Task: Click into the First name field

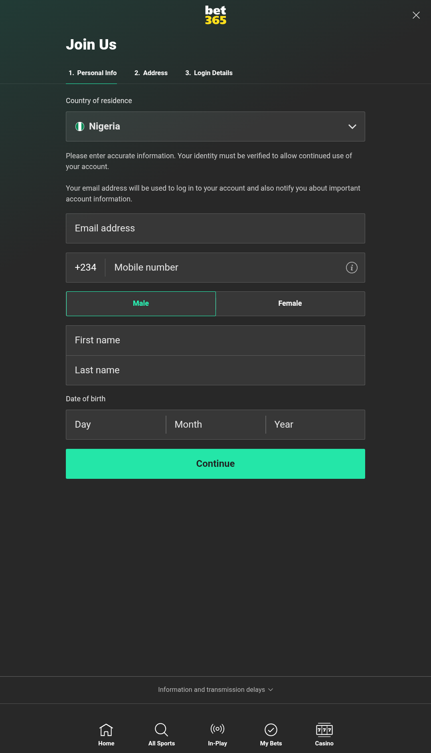Action: 215,340
